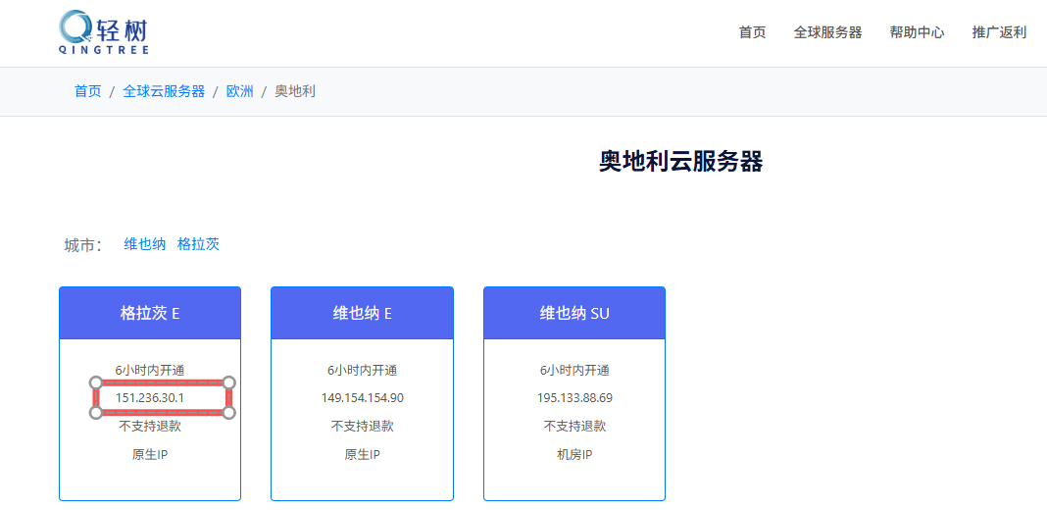The height and width of the screenshot is (510, 1047).
Task: Open the 推广返利 navigation item
Action: click(999, 32)
